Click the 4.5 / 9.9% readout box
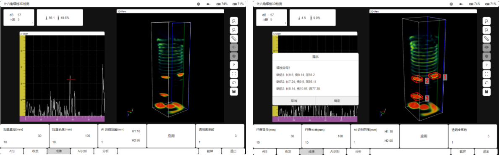 pyautogui.click(x=312, y=17)
